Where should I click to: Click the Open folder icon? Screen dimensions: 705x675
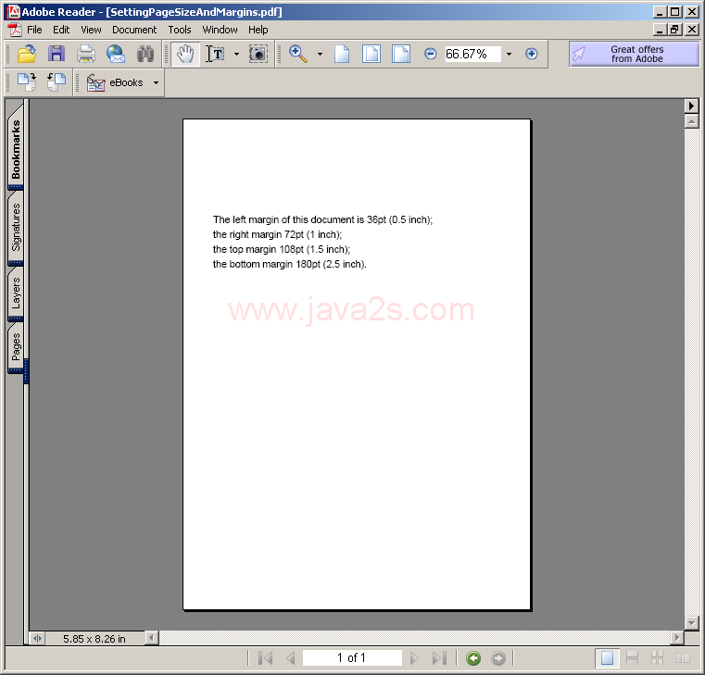click(27, 54)
